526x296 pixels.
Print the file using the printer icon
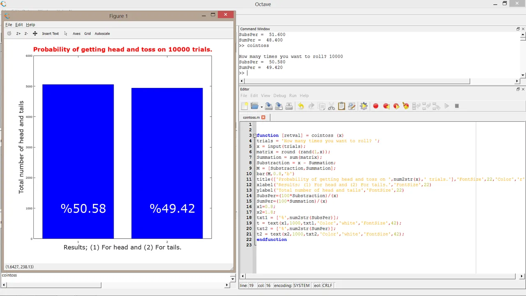coord(289,106)
